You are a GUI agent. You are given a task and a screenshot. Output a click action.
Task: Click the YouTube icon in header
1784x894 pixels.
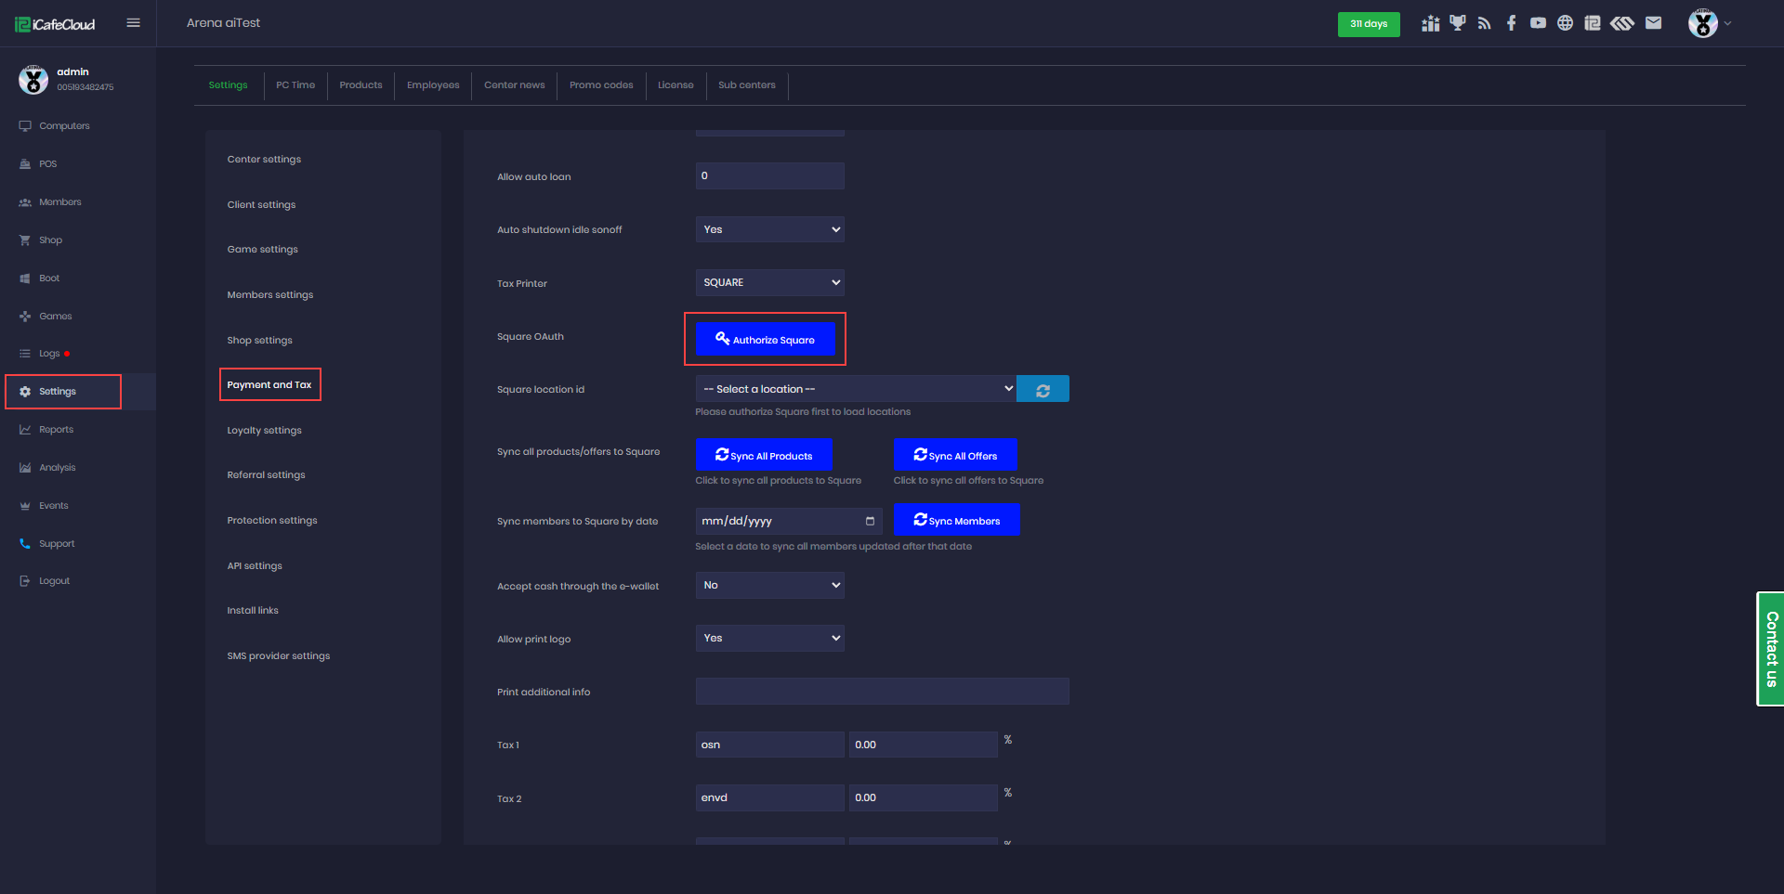pos(1538,23)
